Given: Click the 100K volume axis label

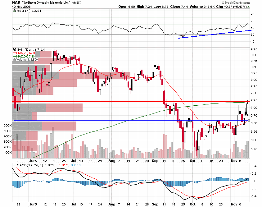Looking at the screenshot, I should click(8, 152).
